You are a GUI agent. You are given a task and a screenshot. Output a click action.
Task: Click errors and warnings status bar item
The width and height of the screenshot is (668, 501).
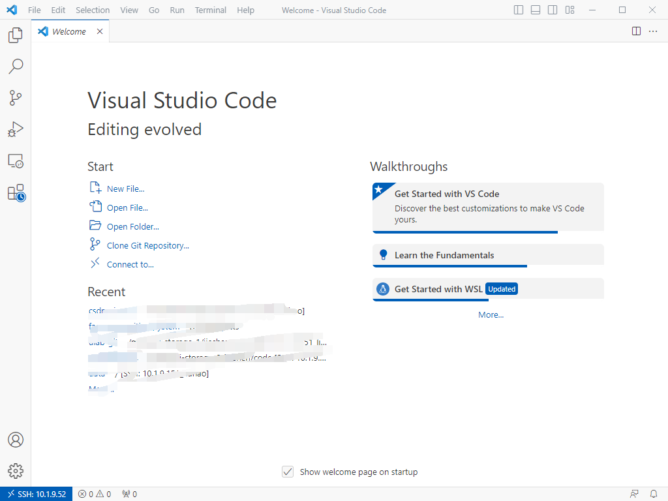(95, 494)
